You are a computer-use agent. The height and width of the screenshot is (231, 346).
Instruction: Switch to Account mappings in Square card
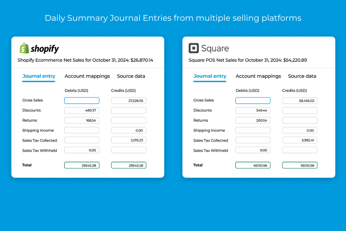[258, 76]
